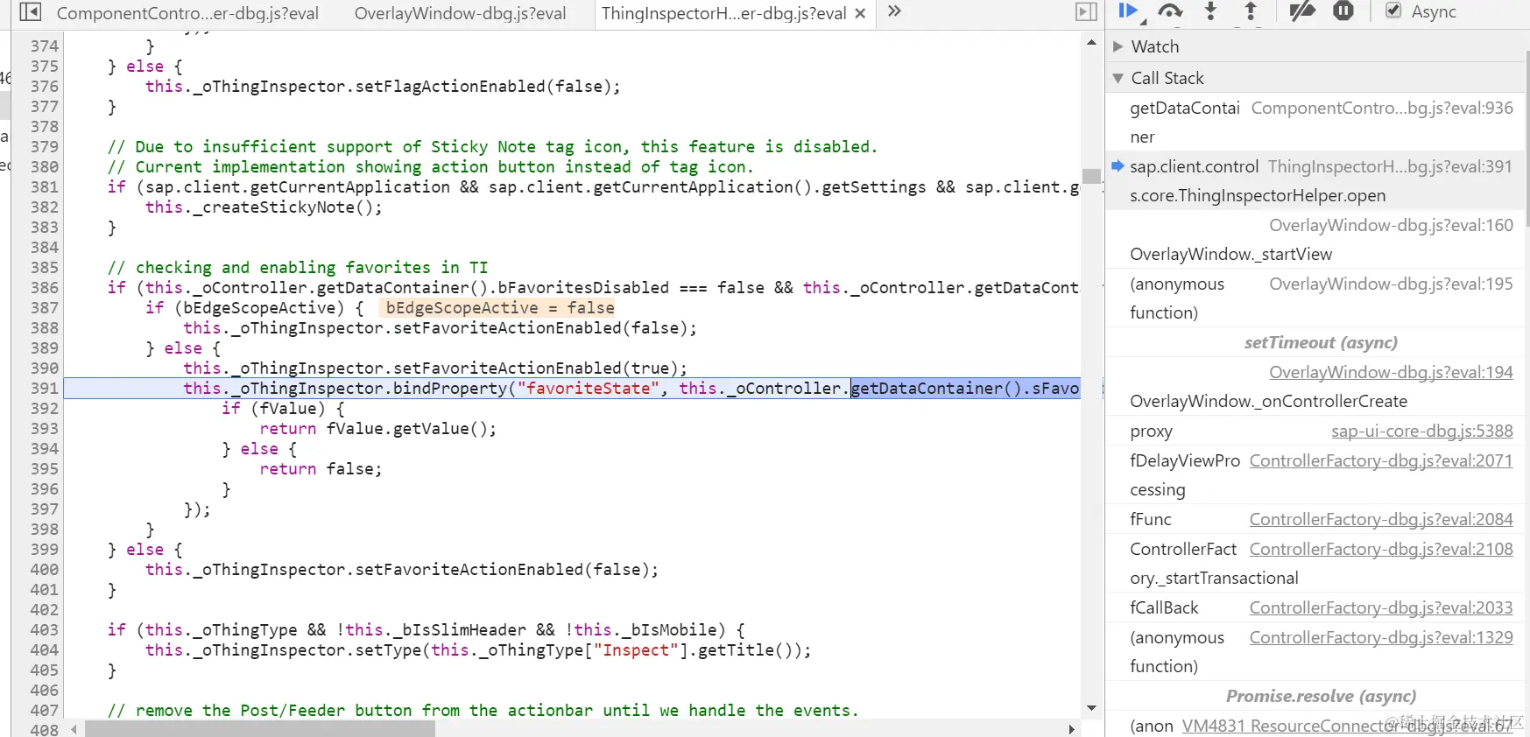The image size is (1530, 737).
Task: Open ControllerFactory-dbg.js?eval:2084 link
Action: [1381, 519]
